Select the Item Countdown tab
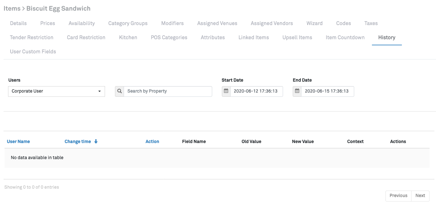The image size is (436, 207). coord(345,37)
